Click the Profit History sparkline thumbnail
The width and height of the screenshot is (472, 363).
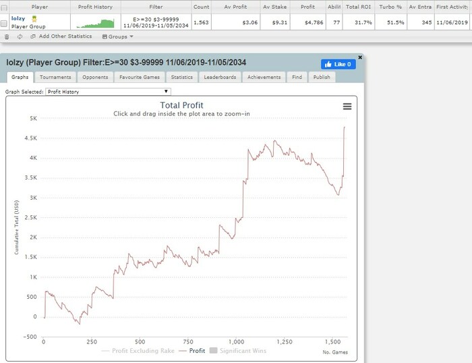(96, 24)
